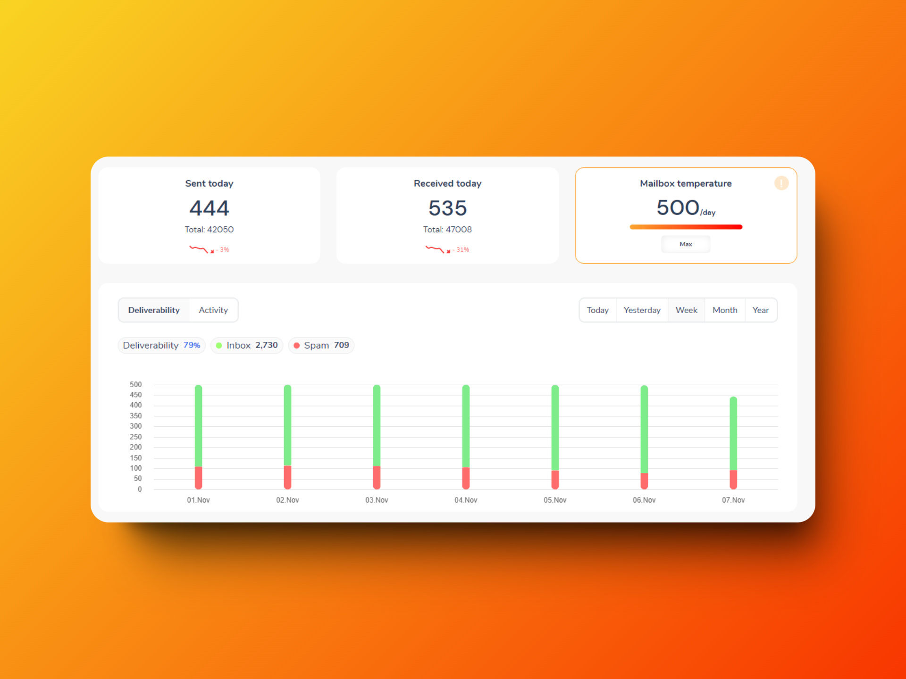Click the Max button under temperature bar

686,244
